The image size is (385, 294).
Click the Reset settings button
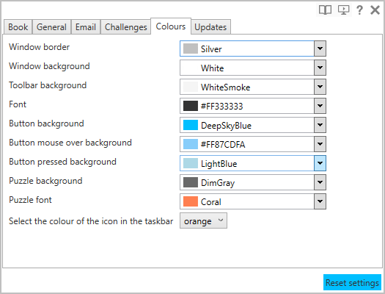(352, 282)
